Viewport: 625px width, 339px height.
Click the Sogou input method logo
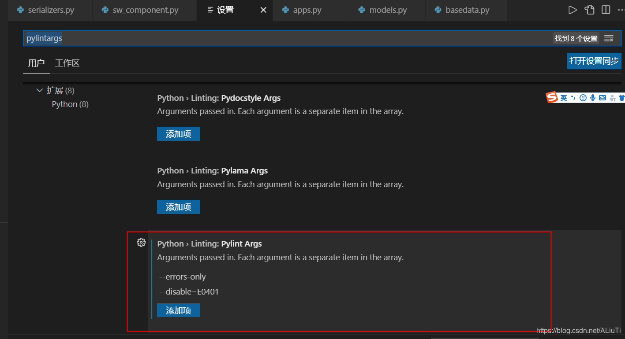pyautogui.click(x=552, y=97)
